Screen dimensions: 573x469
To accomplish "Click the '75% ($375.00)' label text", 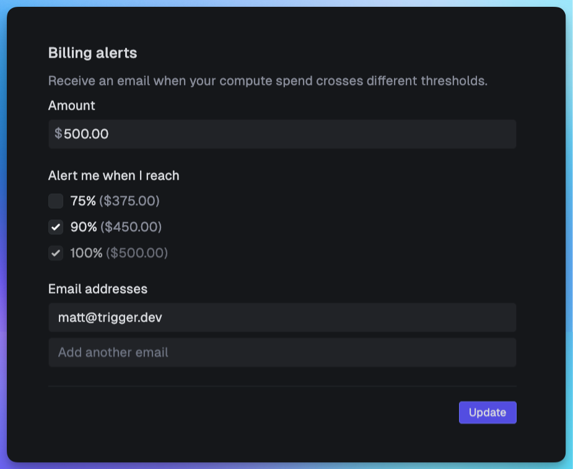I will point(115,201).
